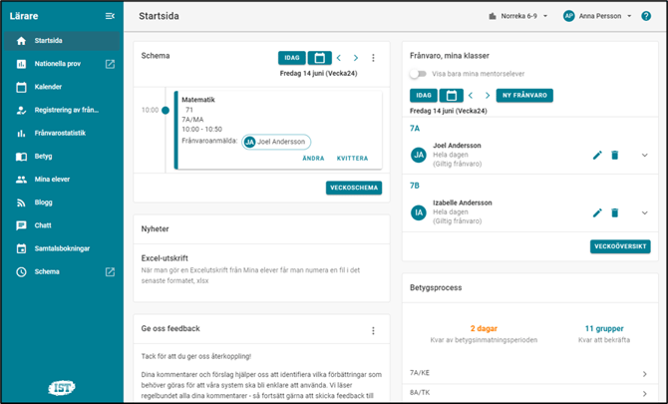
Task: Go to next day in Schema card
Action: pyautogui.click(x=356, y=58)
